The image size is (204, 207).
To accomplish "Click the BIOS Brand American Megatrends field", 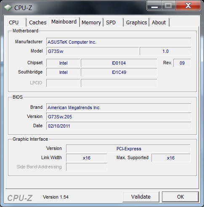I will [x=119, y=107].
